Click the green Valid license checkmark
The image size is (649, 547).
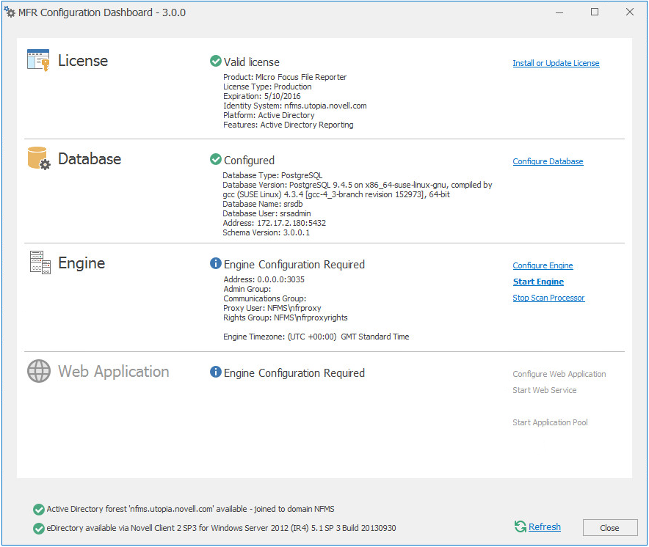coord(215,62)
